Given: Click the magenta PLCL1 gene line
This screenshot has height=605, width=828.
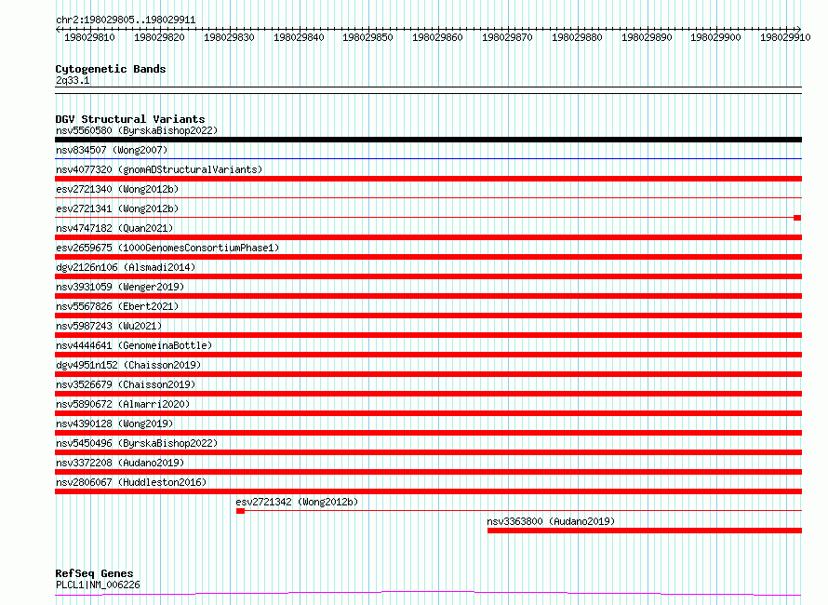Looking at the screenshot, I should (x=428, y=594).
